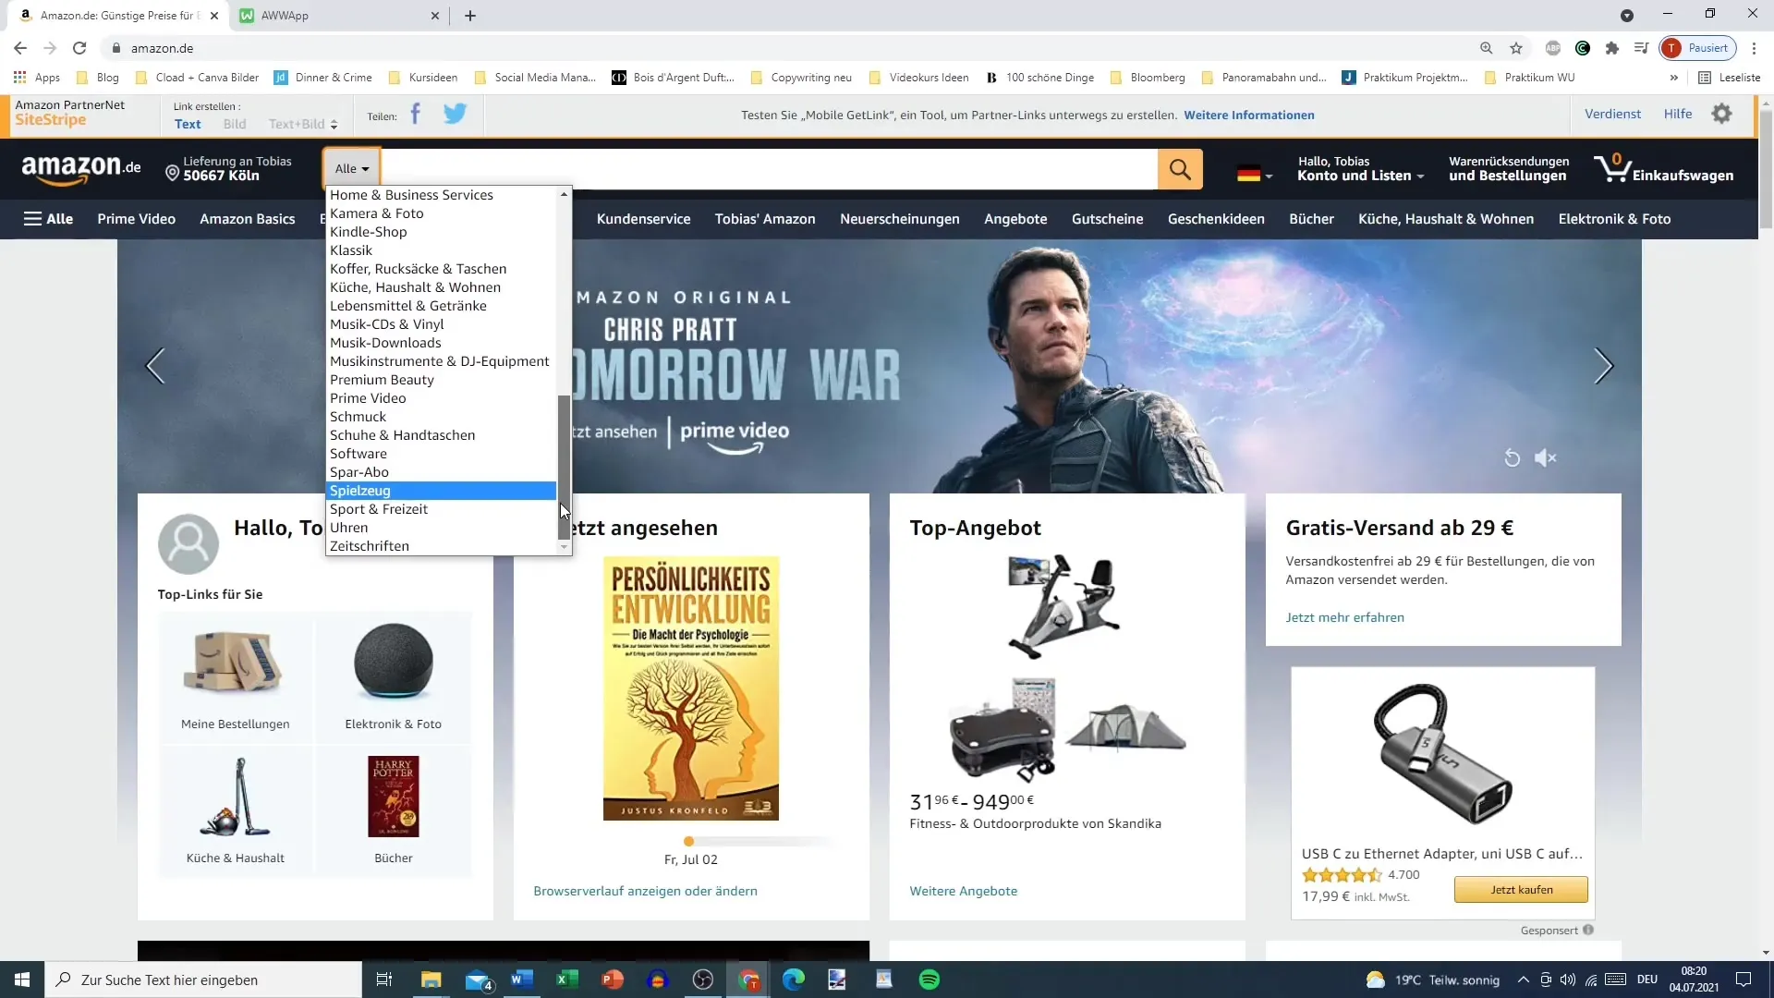Image resolution: width=1774 pixels, height=998 pixels.
Task: Switch to AWWApp browser tab
Action: click(x=339, y=16)
